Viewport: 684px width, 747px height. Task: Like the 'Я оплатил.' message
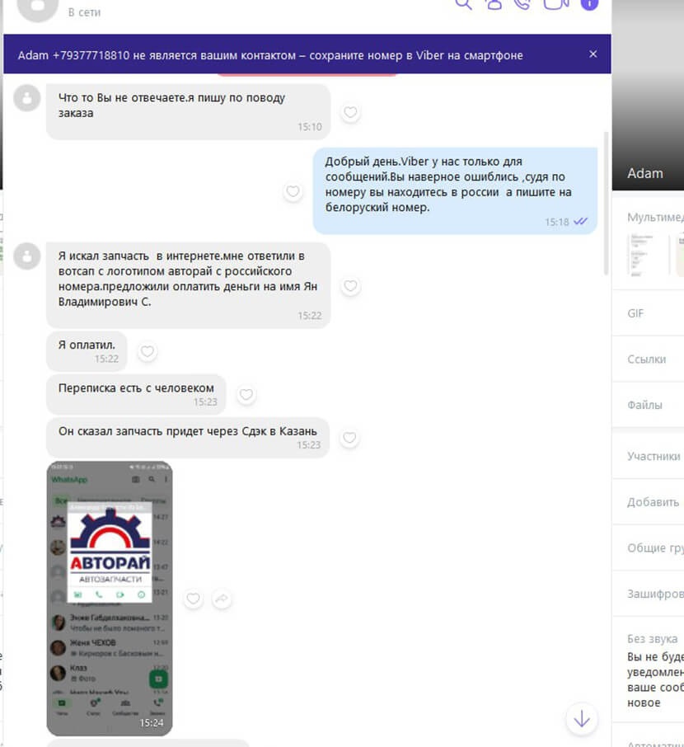147,352
